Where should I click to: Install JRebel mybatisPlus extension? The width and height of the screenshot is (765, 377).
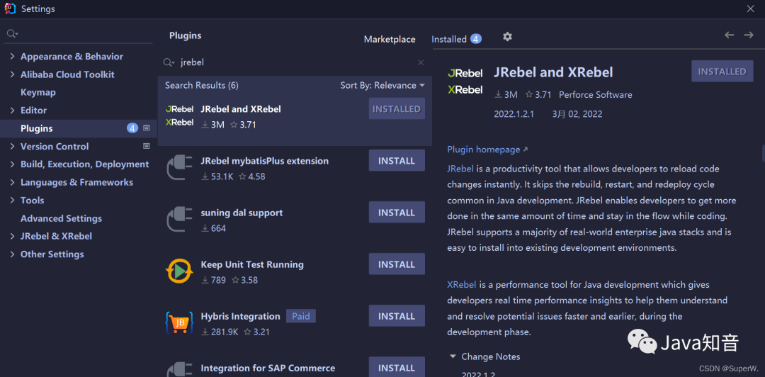(397, 161)
